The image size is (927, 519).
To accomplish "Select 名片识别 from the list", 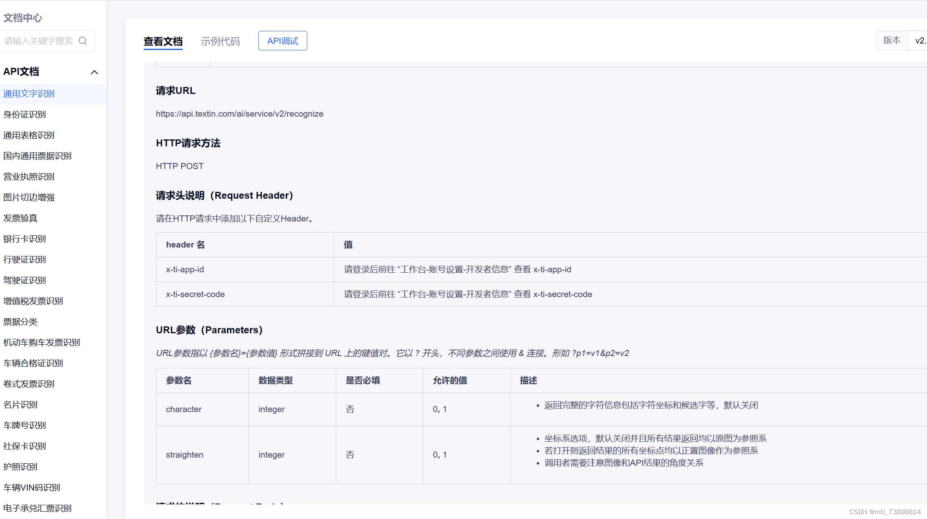I will 20,404.
